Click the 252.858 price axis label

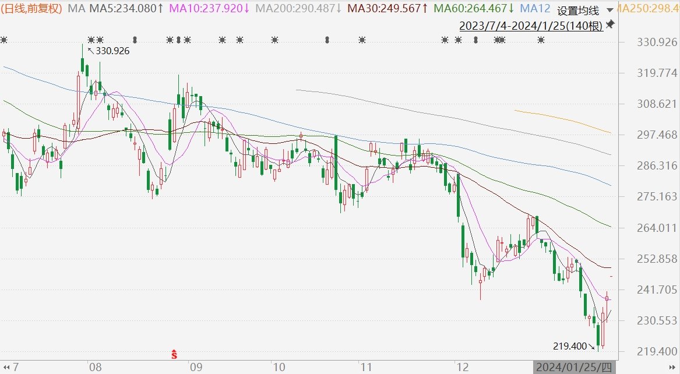(657, 259)
